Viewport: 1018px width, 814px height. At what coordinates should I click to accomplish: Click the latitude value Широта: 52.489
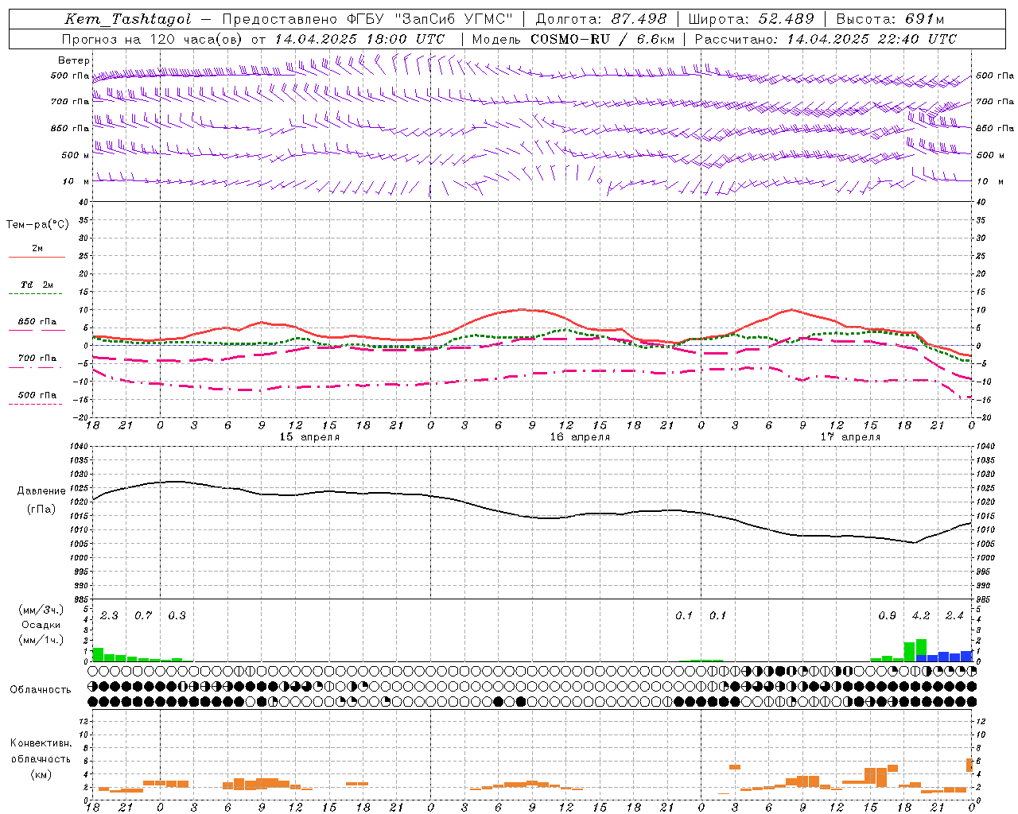click(x=751, y=19)
